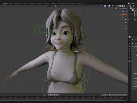Open the Bone properties tab icon

tap(129, 72)
